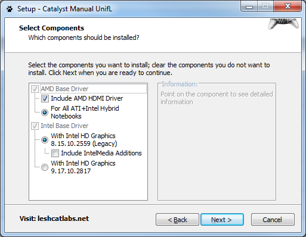Minimize the Setup window
Screen dimensions: 306x237
click(249, 7)
